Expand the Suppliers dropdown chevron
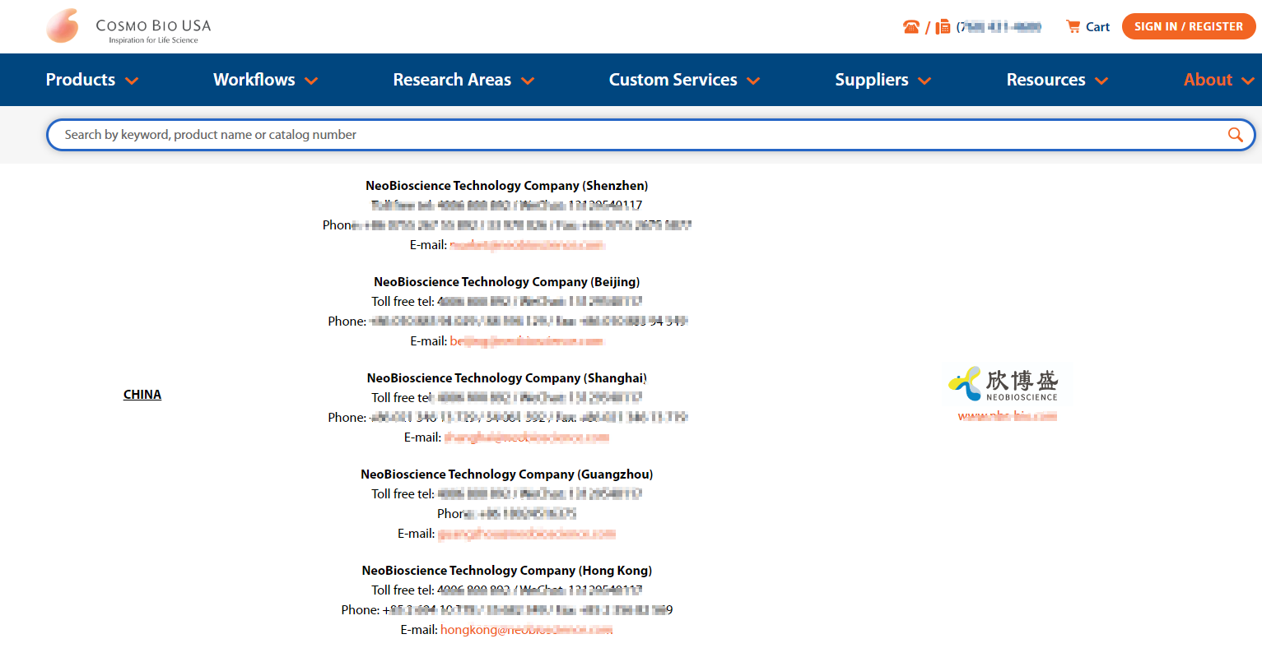This screenshot has width=1262, height=648. pos(924,81)
